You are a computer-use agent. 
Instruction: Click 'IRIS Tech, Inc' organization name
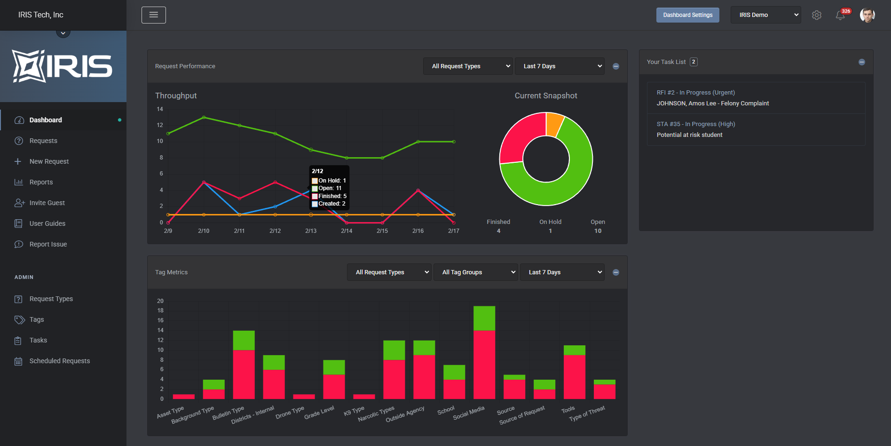40,15
